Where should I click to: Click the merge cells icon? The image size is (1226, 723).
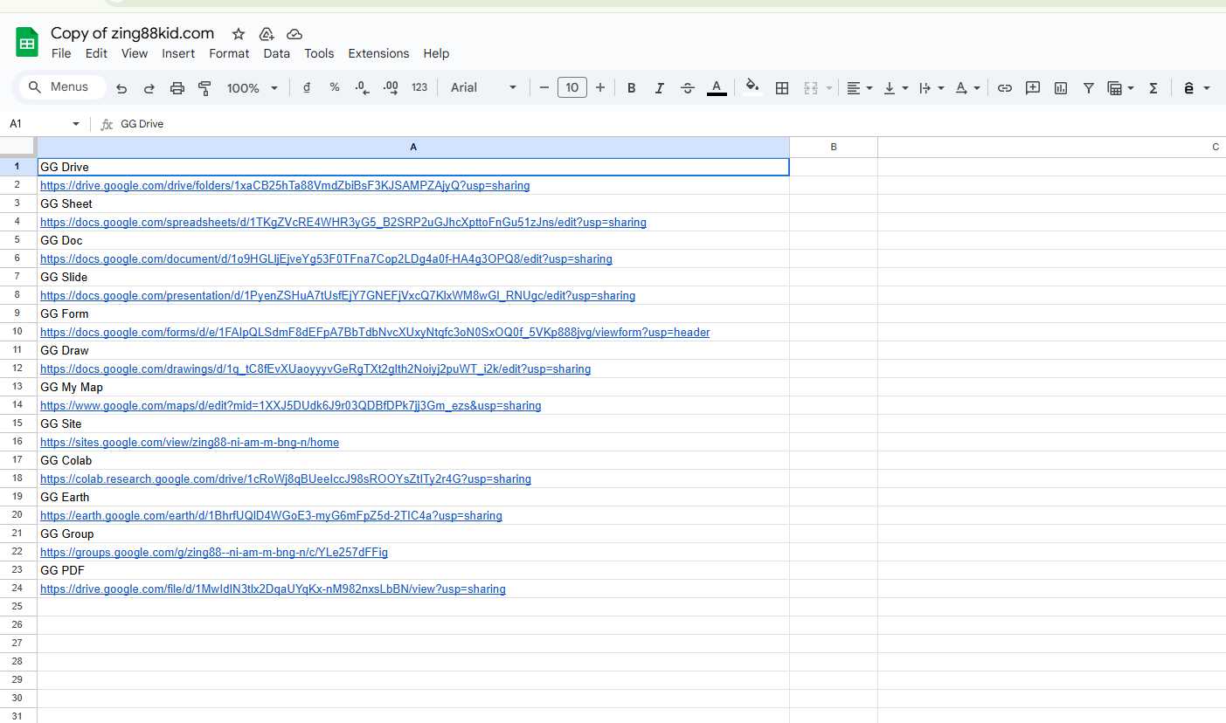811,87
